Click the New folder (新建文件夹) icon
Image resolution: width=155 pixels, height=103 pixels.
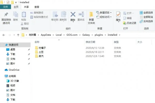pos(91,14)
